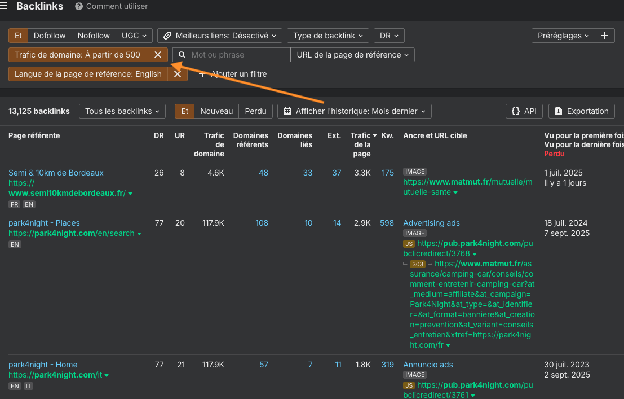Switch to the Perdu backlinks toggle
The height and width of the screenshot is (399, 624).
pyautogui.click(x=255, y=111)
